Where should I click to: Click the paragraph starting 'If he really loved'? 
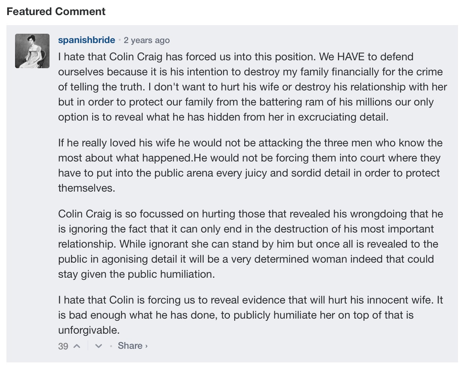[x=250, y=165]
